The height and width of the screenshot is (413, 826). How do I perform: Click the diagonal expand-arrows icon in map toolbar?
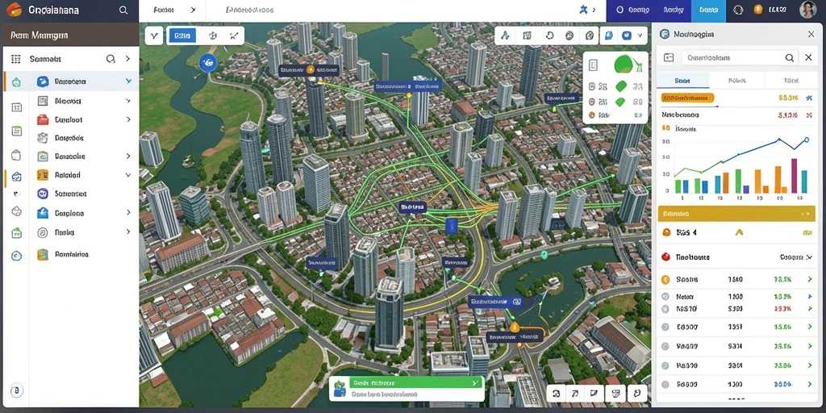point(235,35)
